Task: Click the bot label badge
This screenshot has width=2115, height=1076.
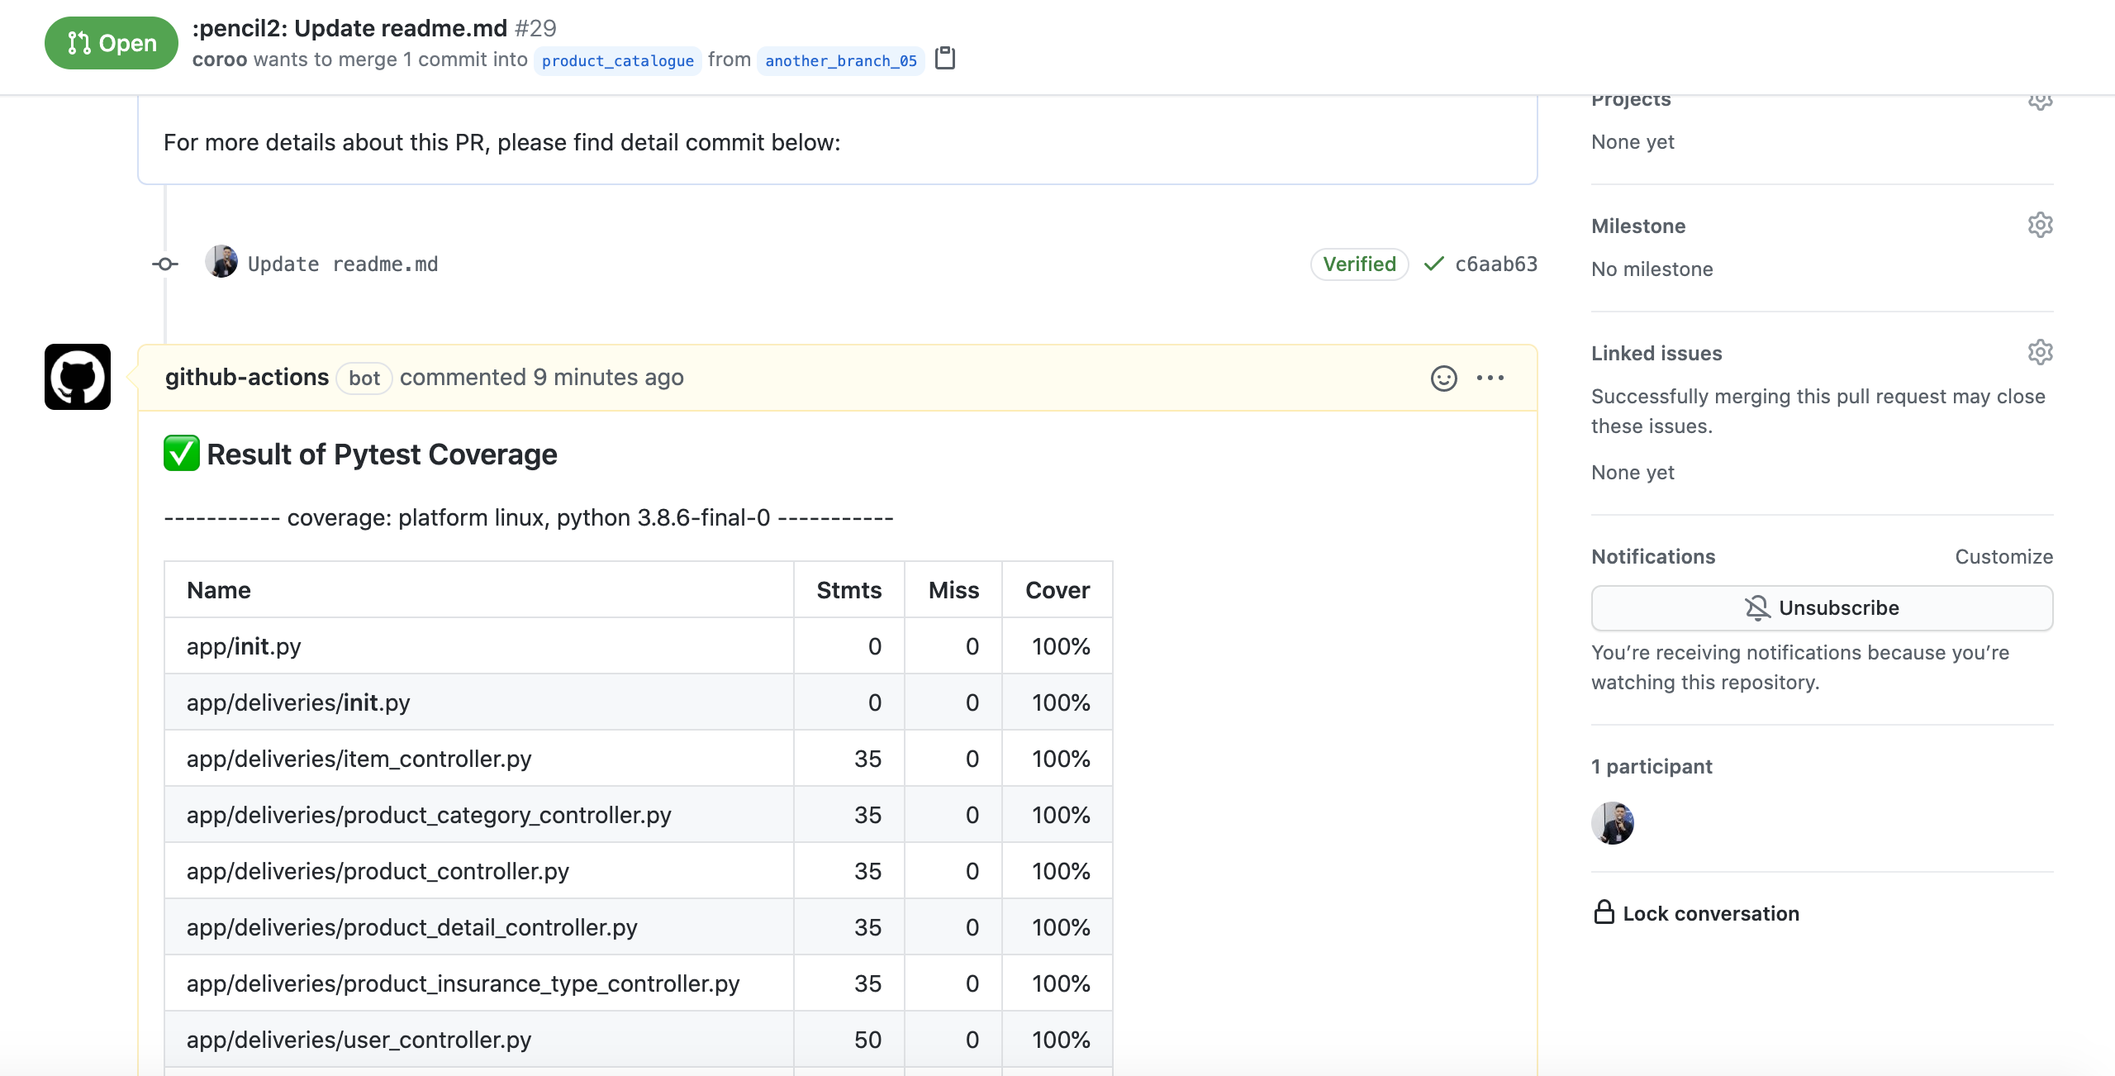Action: pos(364,378)
